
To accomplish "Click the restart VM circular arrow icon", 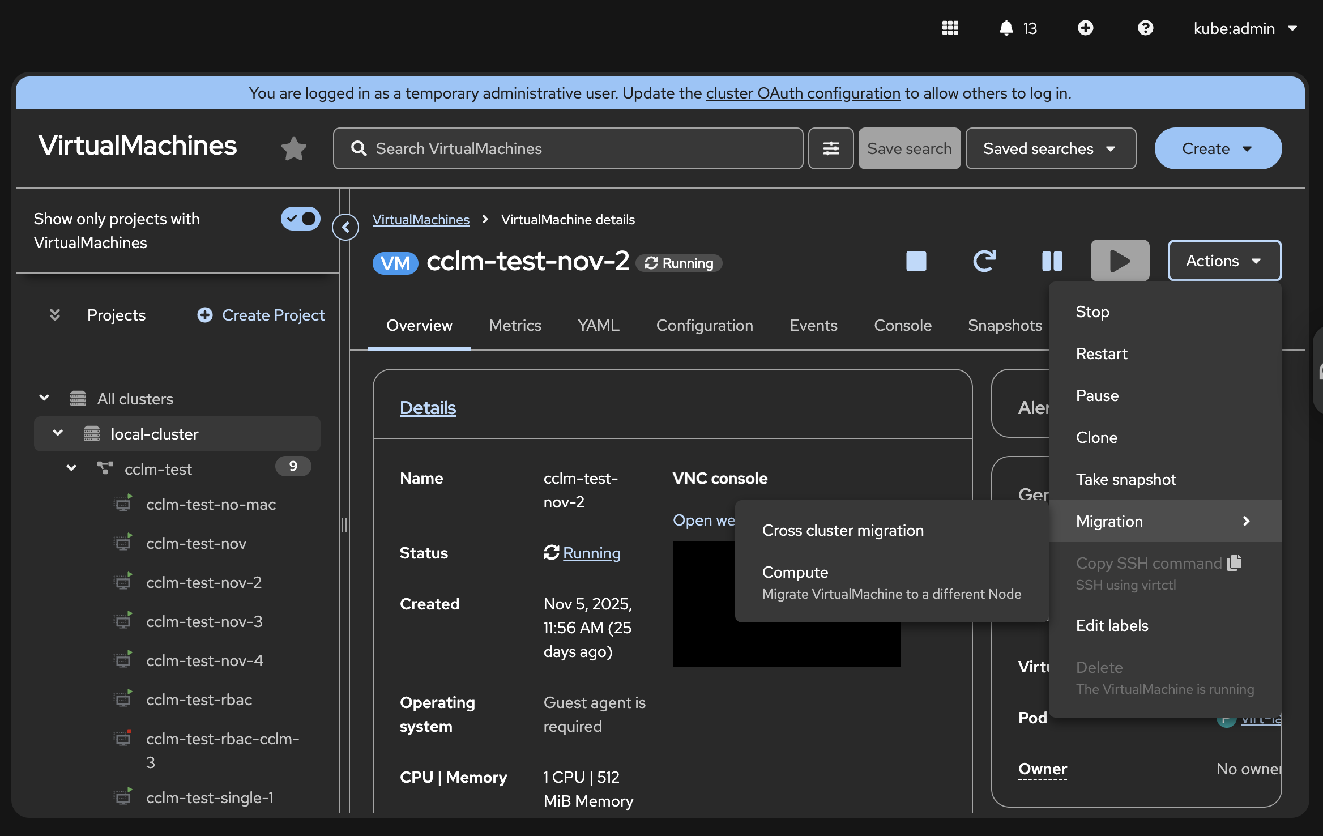I will click(x=984, y=261).
